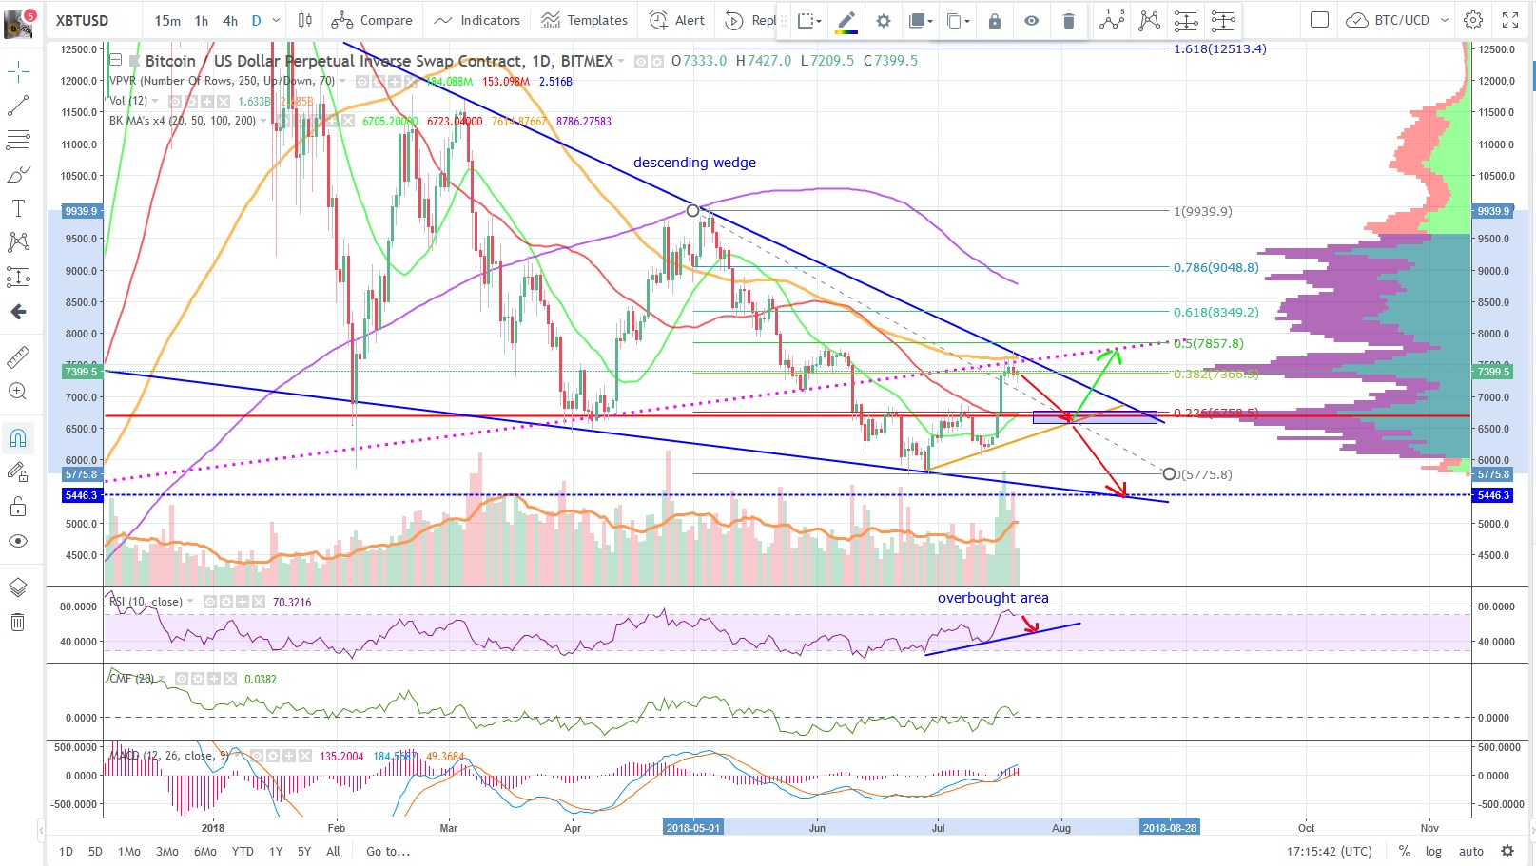The image size is (1536, 866).
Task: Select the XABCD pattern tool
Action: click(1149, 19)
